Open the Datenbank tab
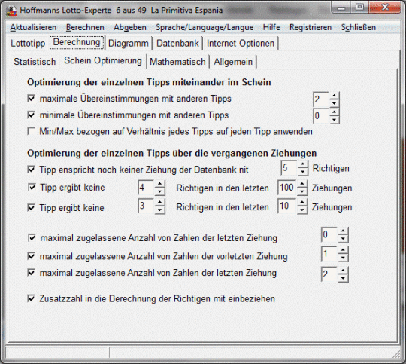 (177, 43)
